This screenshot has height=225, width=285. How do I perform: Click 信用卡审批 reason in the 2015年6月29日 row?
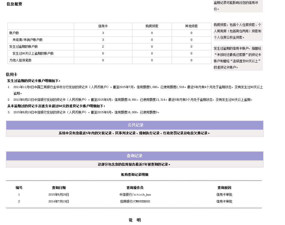point(224,195)
